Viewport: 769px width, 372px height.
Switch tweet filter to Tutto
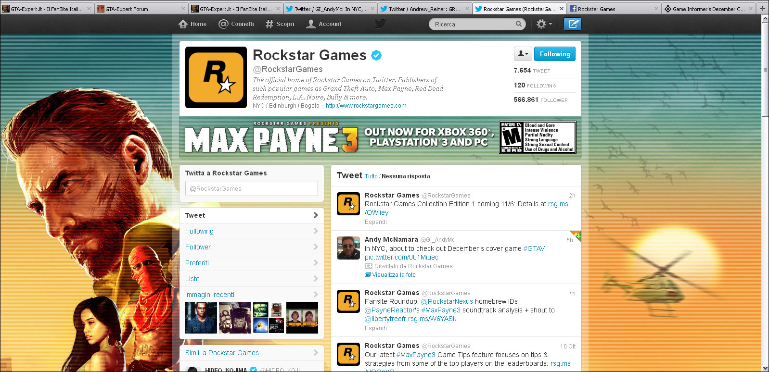tap(371, 176)
